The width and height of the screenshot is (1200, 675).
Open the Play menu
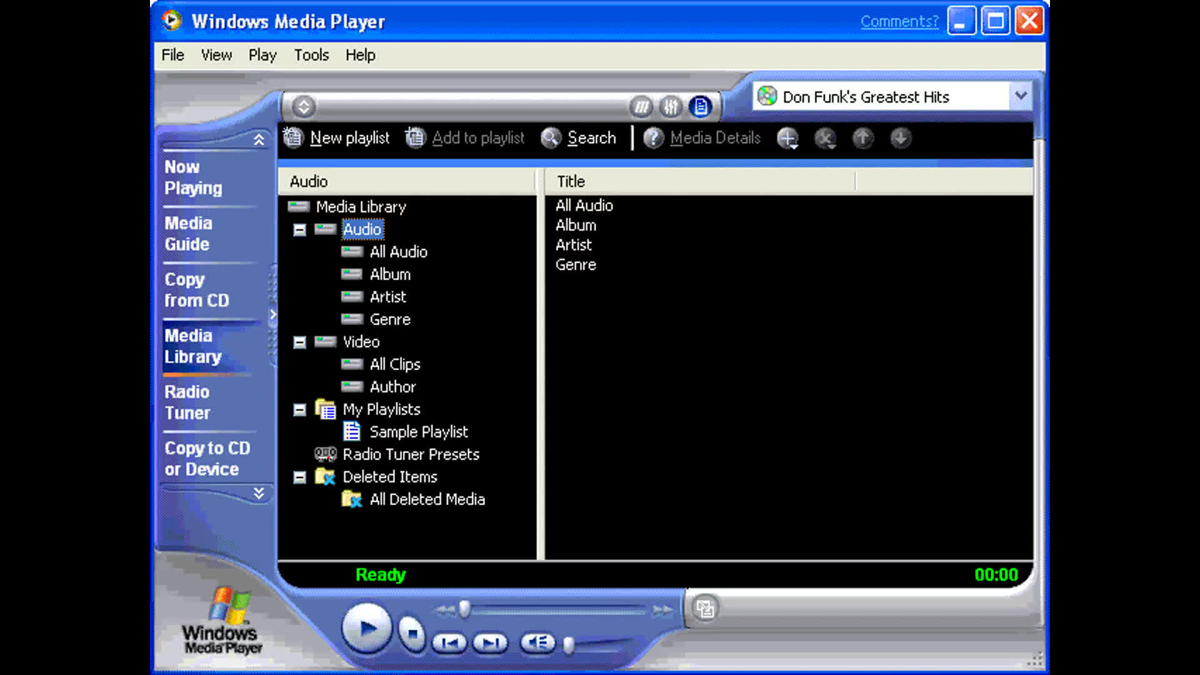pyautogui.click(x=262, y=55)
